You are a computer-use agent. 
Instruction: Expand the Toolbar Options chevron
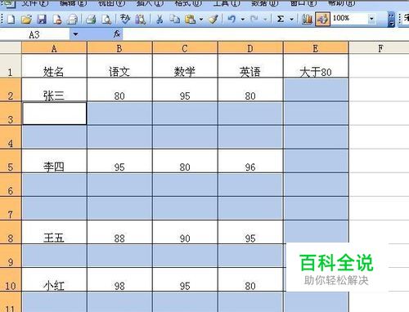tap(392, 20)
